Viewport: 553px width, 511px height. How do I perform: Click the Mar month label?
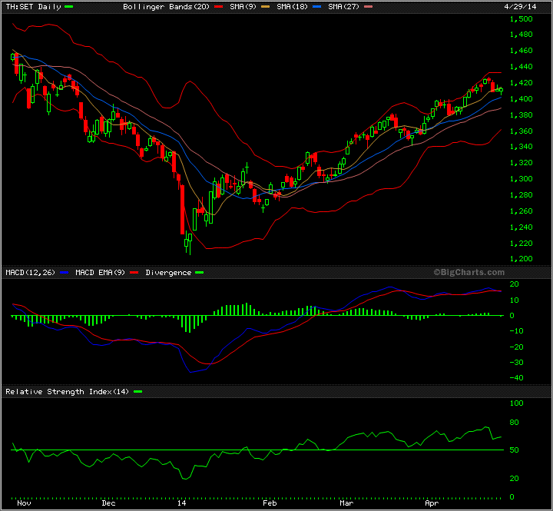coord(346,503)
